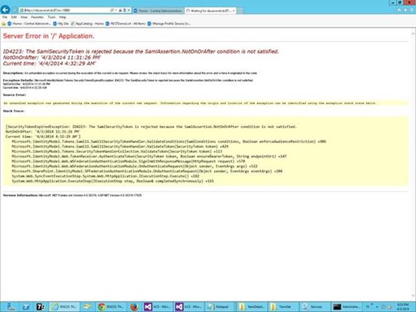Open the NemDetail folder taskbar button

252,307
